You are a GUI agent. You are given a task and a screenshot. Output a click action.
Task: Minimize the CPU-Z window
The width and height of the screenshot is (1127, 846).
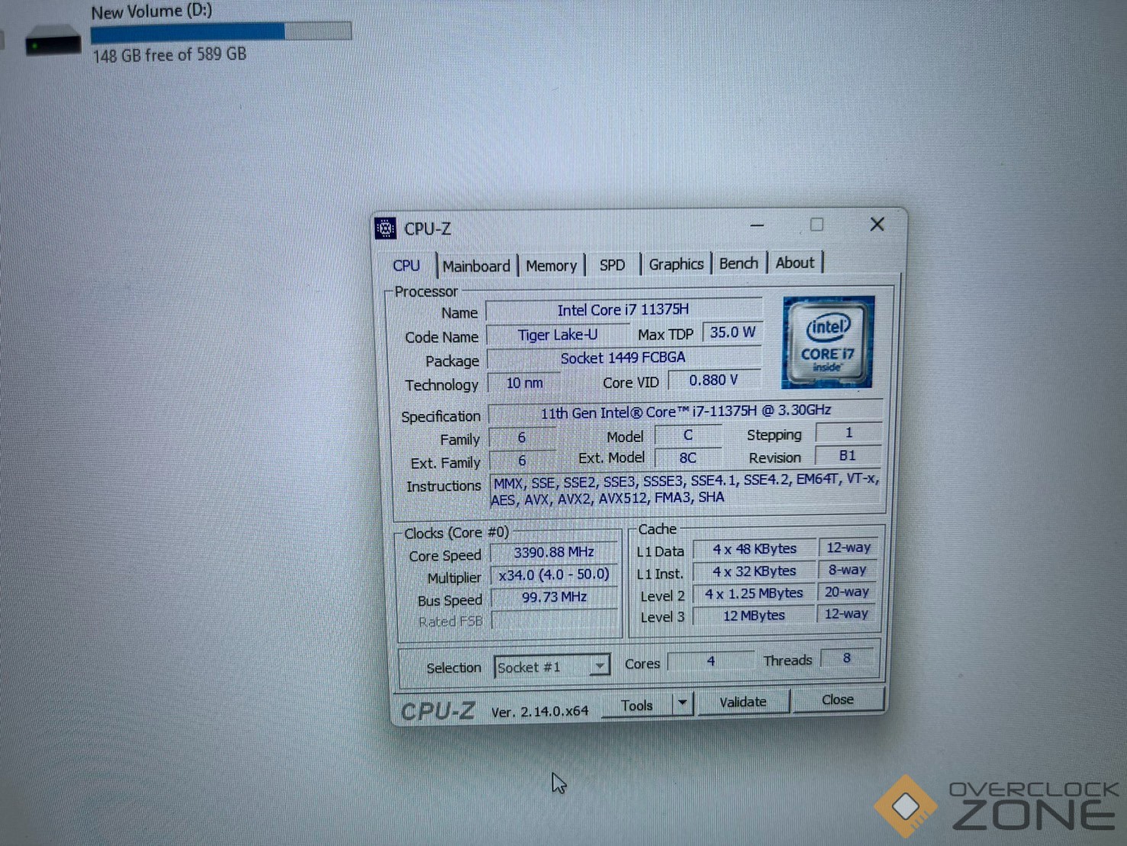pyautogui.click(x=757, y=226)
